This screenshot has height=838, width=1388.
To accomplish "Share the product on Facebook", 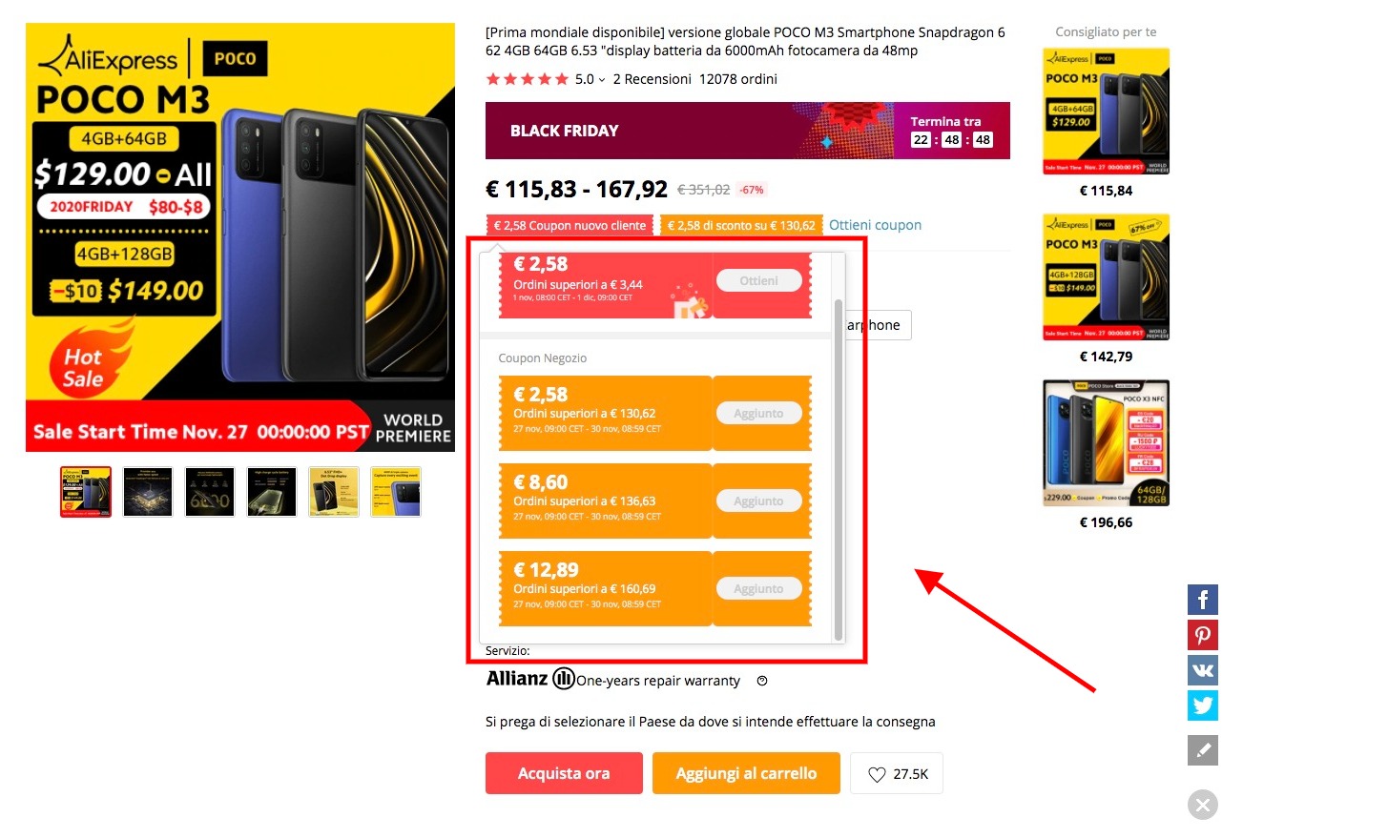I will (1202, 600).
